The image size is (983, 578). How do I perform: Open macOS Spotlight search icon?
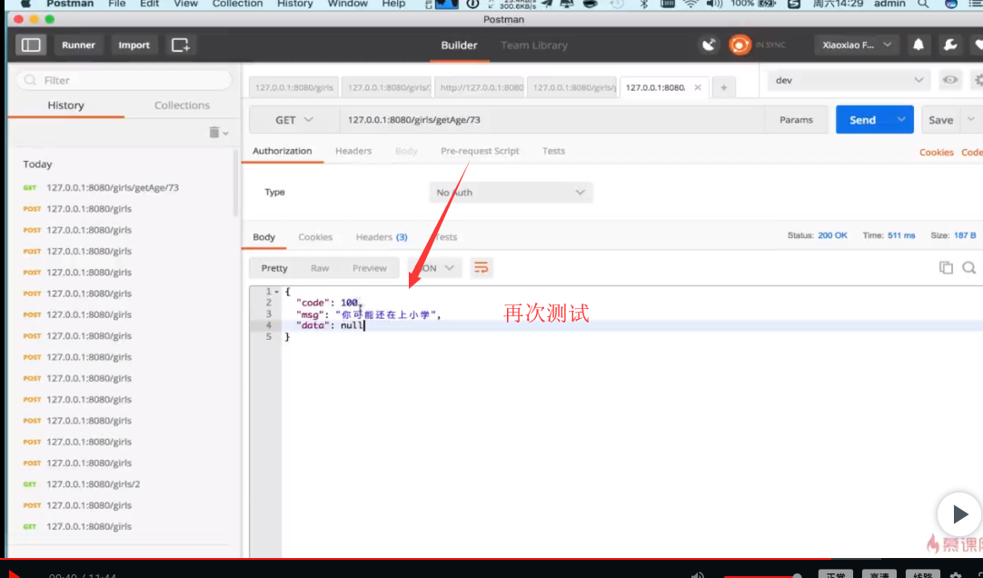coord(923,4)
